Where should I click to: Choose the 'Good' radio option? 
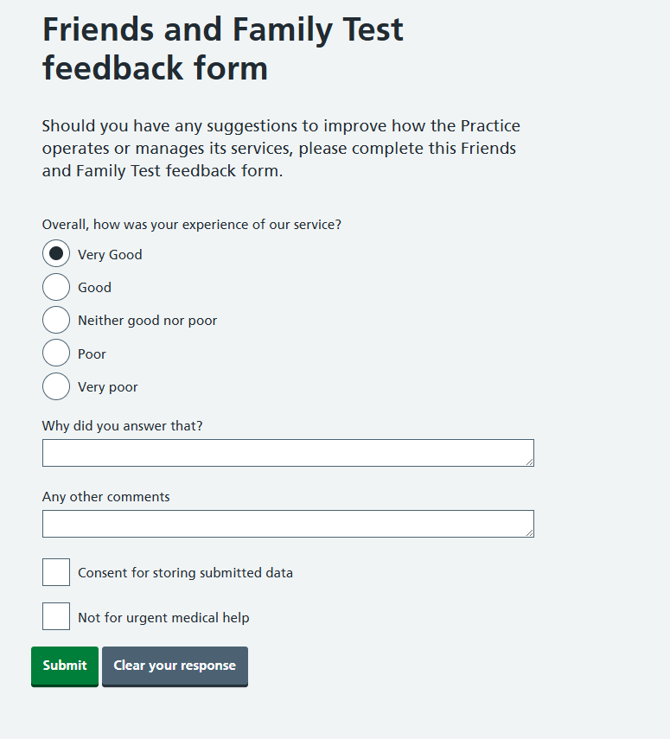pos(56,287)
